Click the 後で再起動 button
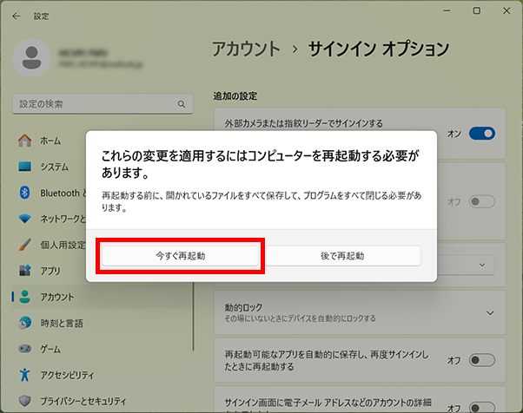The width and height of the screenshot is (523, 413). point(342,256)
